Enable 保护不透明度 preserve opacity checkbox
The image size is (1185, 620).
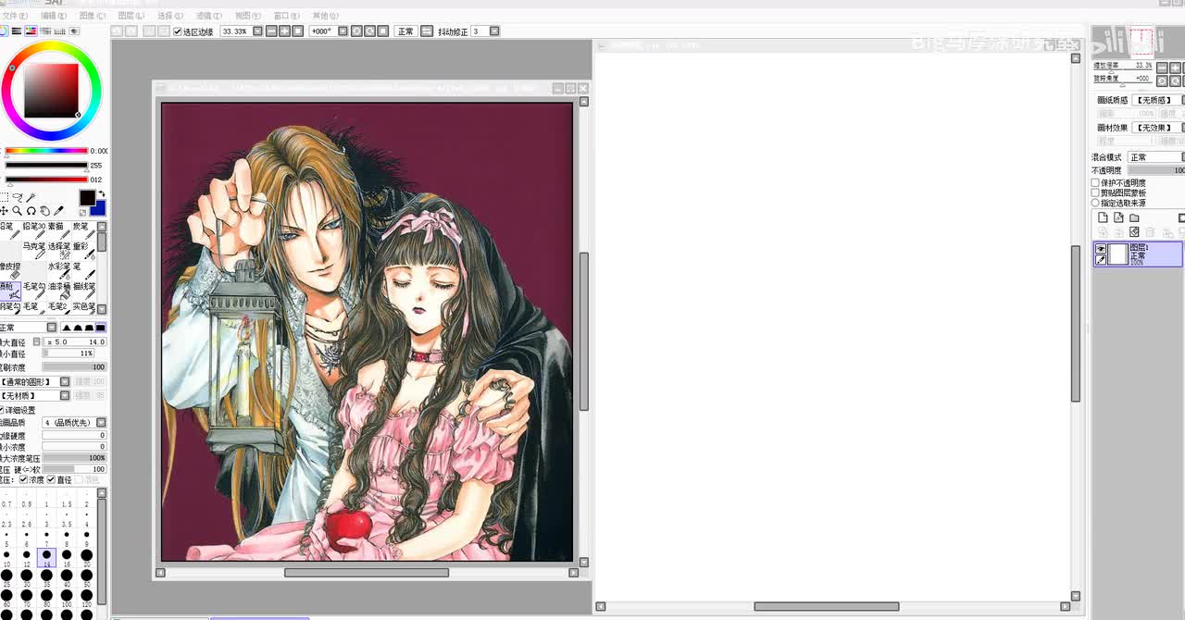[x=1095, y=183]
